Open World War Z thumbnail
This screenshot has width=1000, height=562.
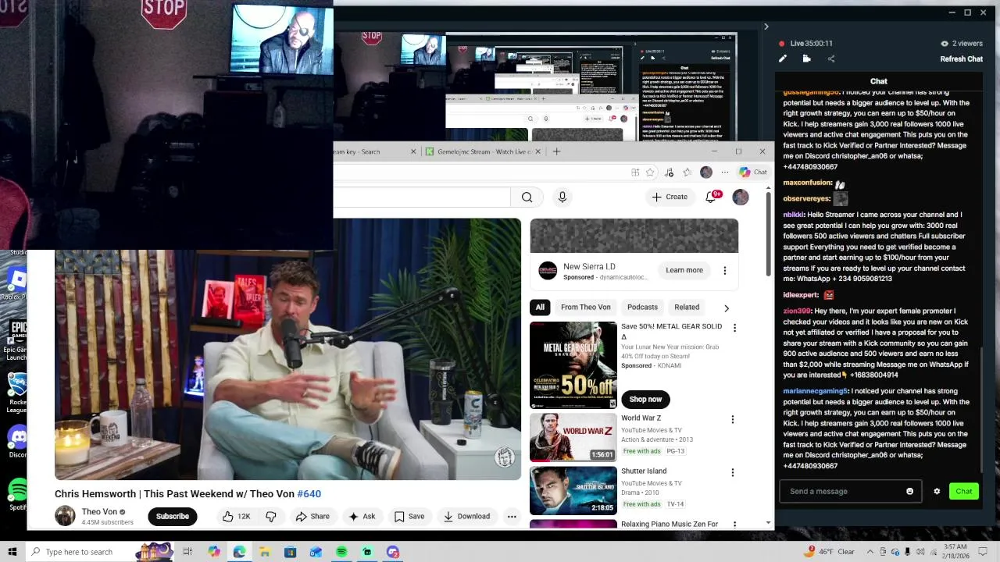click(573, 437)
